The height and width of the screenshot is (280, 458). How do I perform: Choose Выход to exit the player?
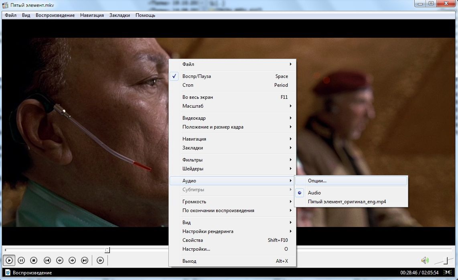pyautogui.click(x=233, y=261)
